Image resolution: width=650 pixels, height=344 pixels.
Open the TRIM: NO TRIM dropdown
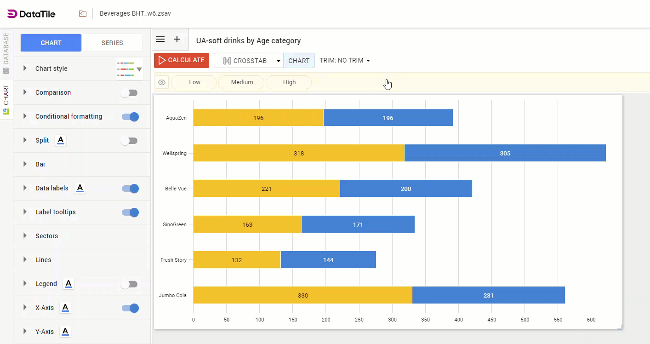click(x=344, y=60)
